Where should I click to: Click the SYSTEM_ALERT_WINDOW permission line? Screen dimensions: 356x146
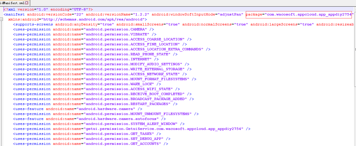pos(99,124)
